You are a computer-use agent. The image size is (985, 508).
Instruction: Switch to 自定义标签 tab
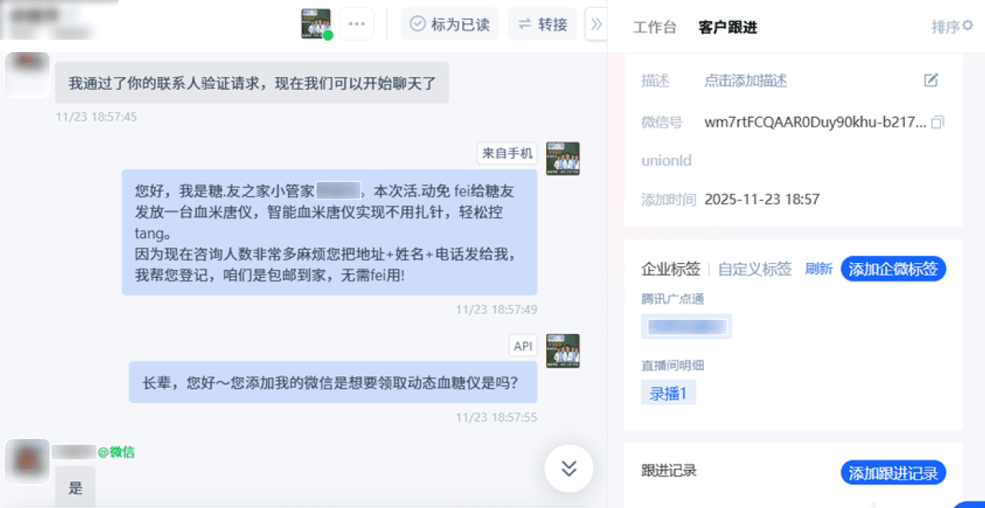click(754, 268)
